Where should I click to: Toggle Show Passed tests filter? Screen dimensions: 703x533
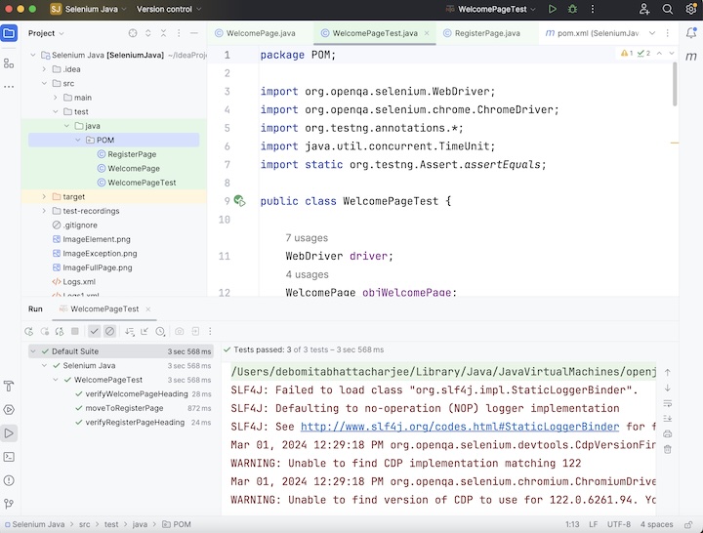[x=94, y=332]
